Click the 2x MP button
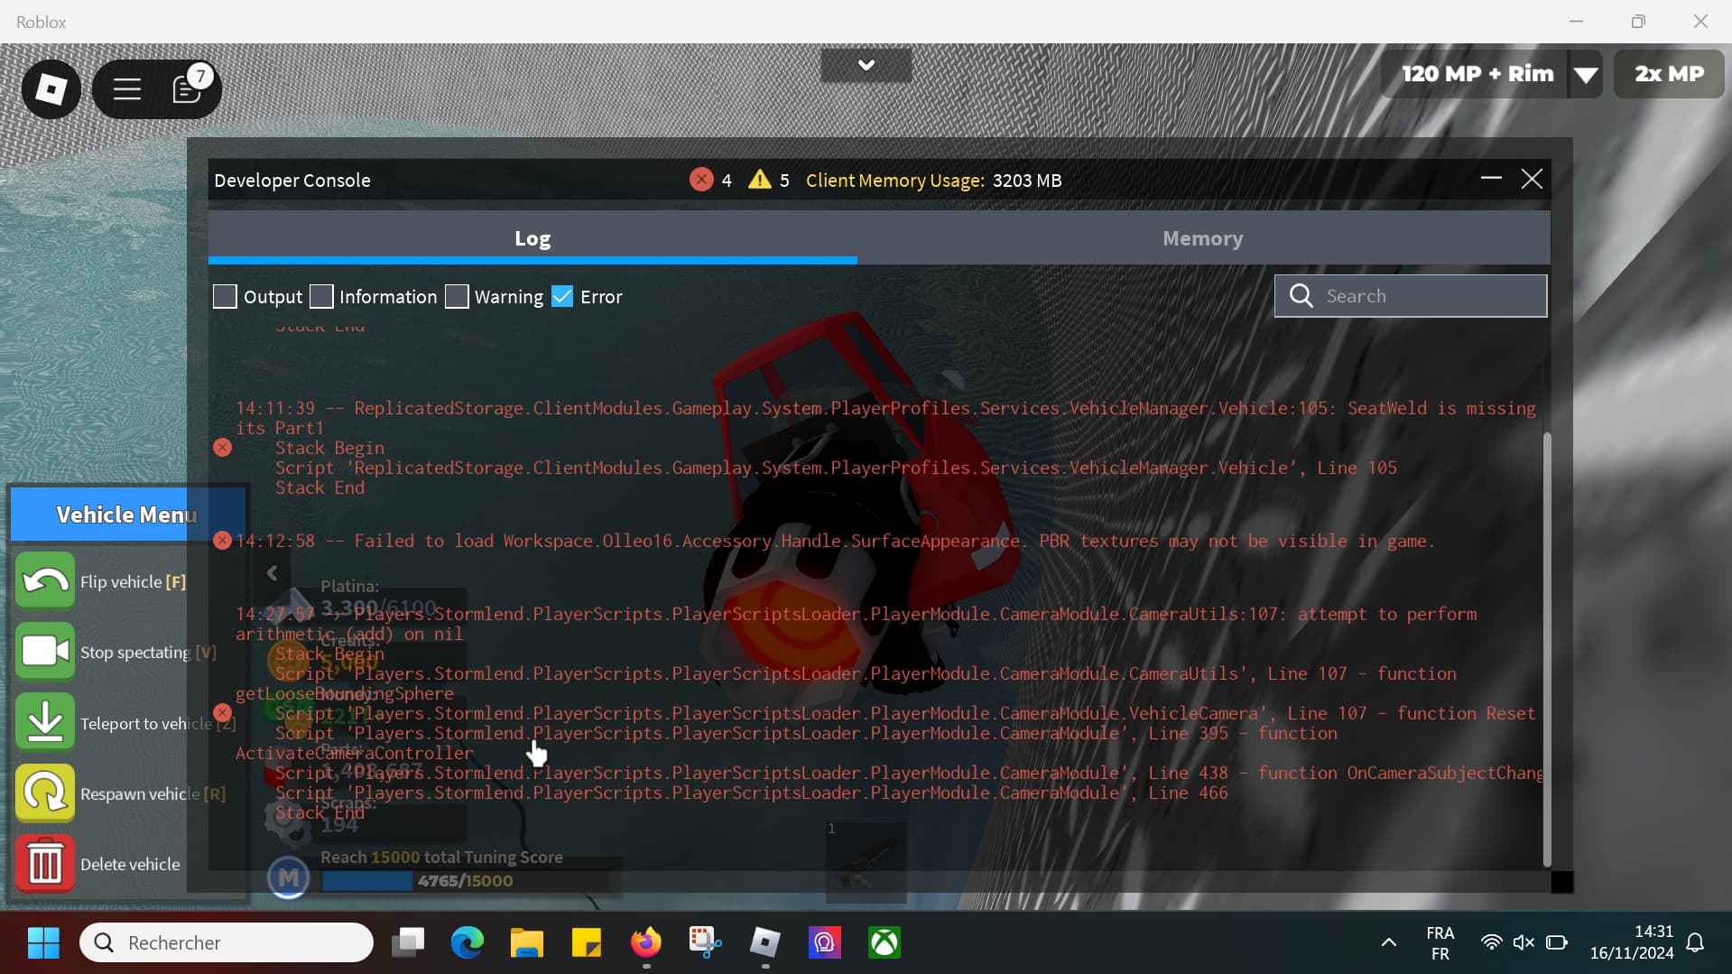 [x=1669, y=74]
